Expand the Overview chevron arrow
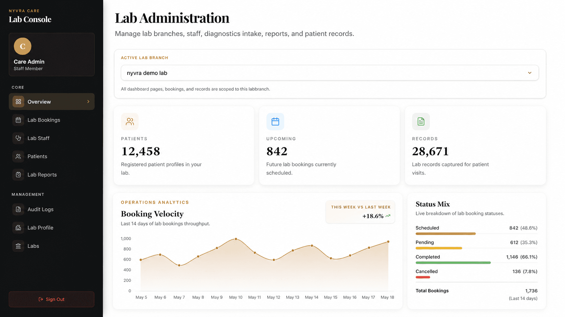 pos(88,102)
